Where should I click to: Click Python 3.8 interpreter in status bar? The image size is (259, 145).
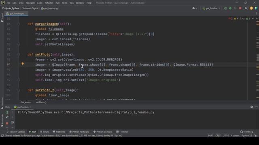coord(247,136)
